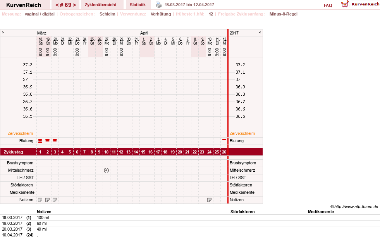The height and width of the screenshot is (250, 380).
Task: Click the 37.2 temperature label on left axis
Action: click(28, 65)
